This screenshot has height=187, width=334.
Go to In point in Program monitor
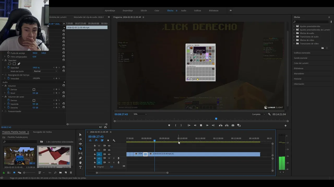coord(189,125)
